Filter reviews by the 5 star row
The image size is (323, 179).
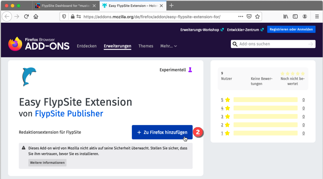[263, 100]
